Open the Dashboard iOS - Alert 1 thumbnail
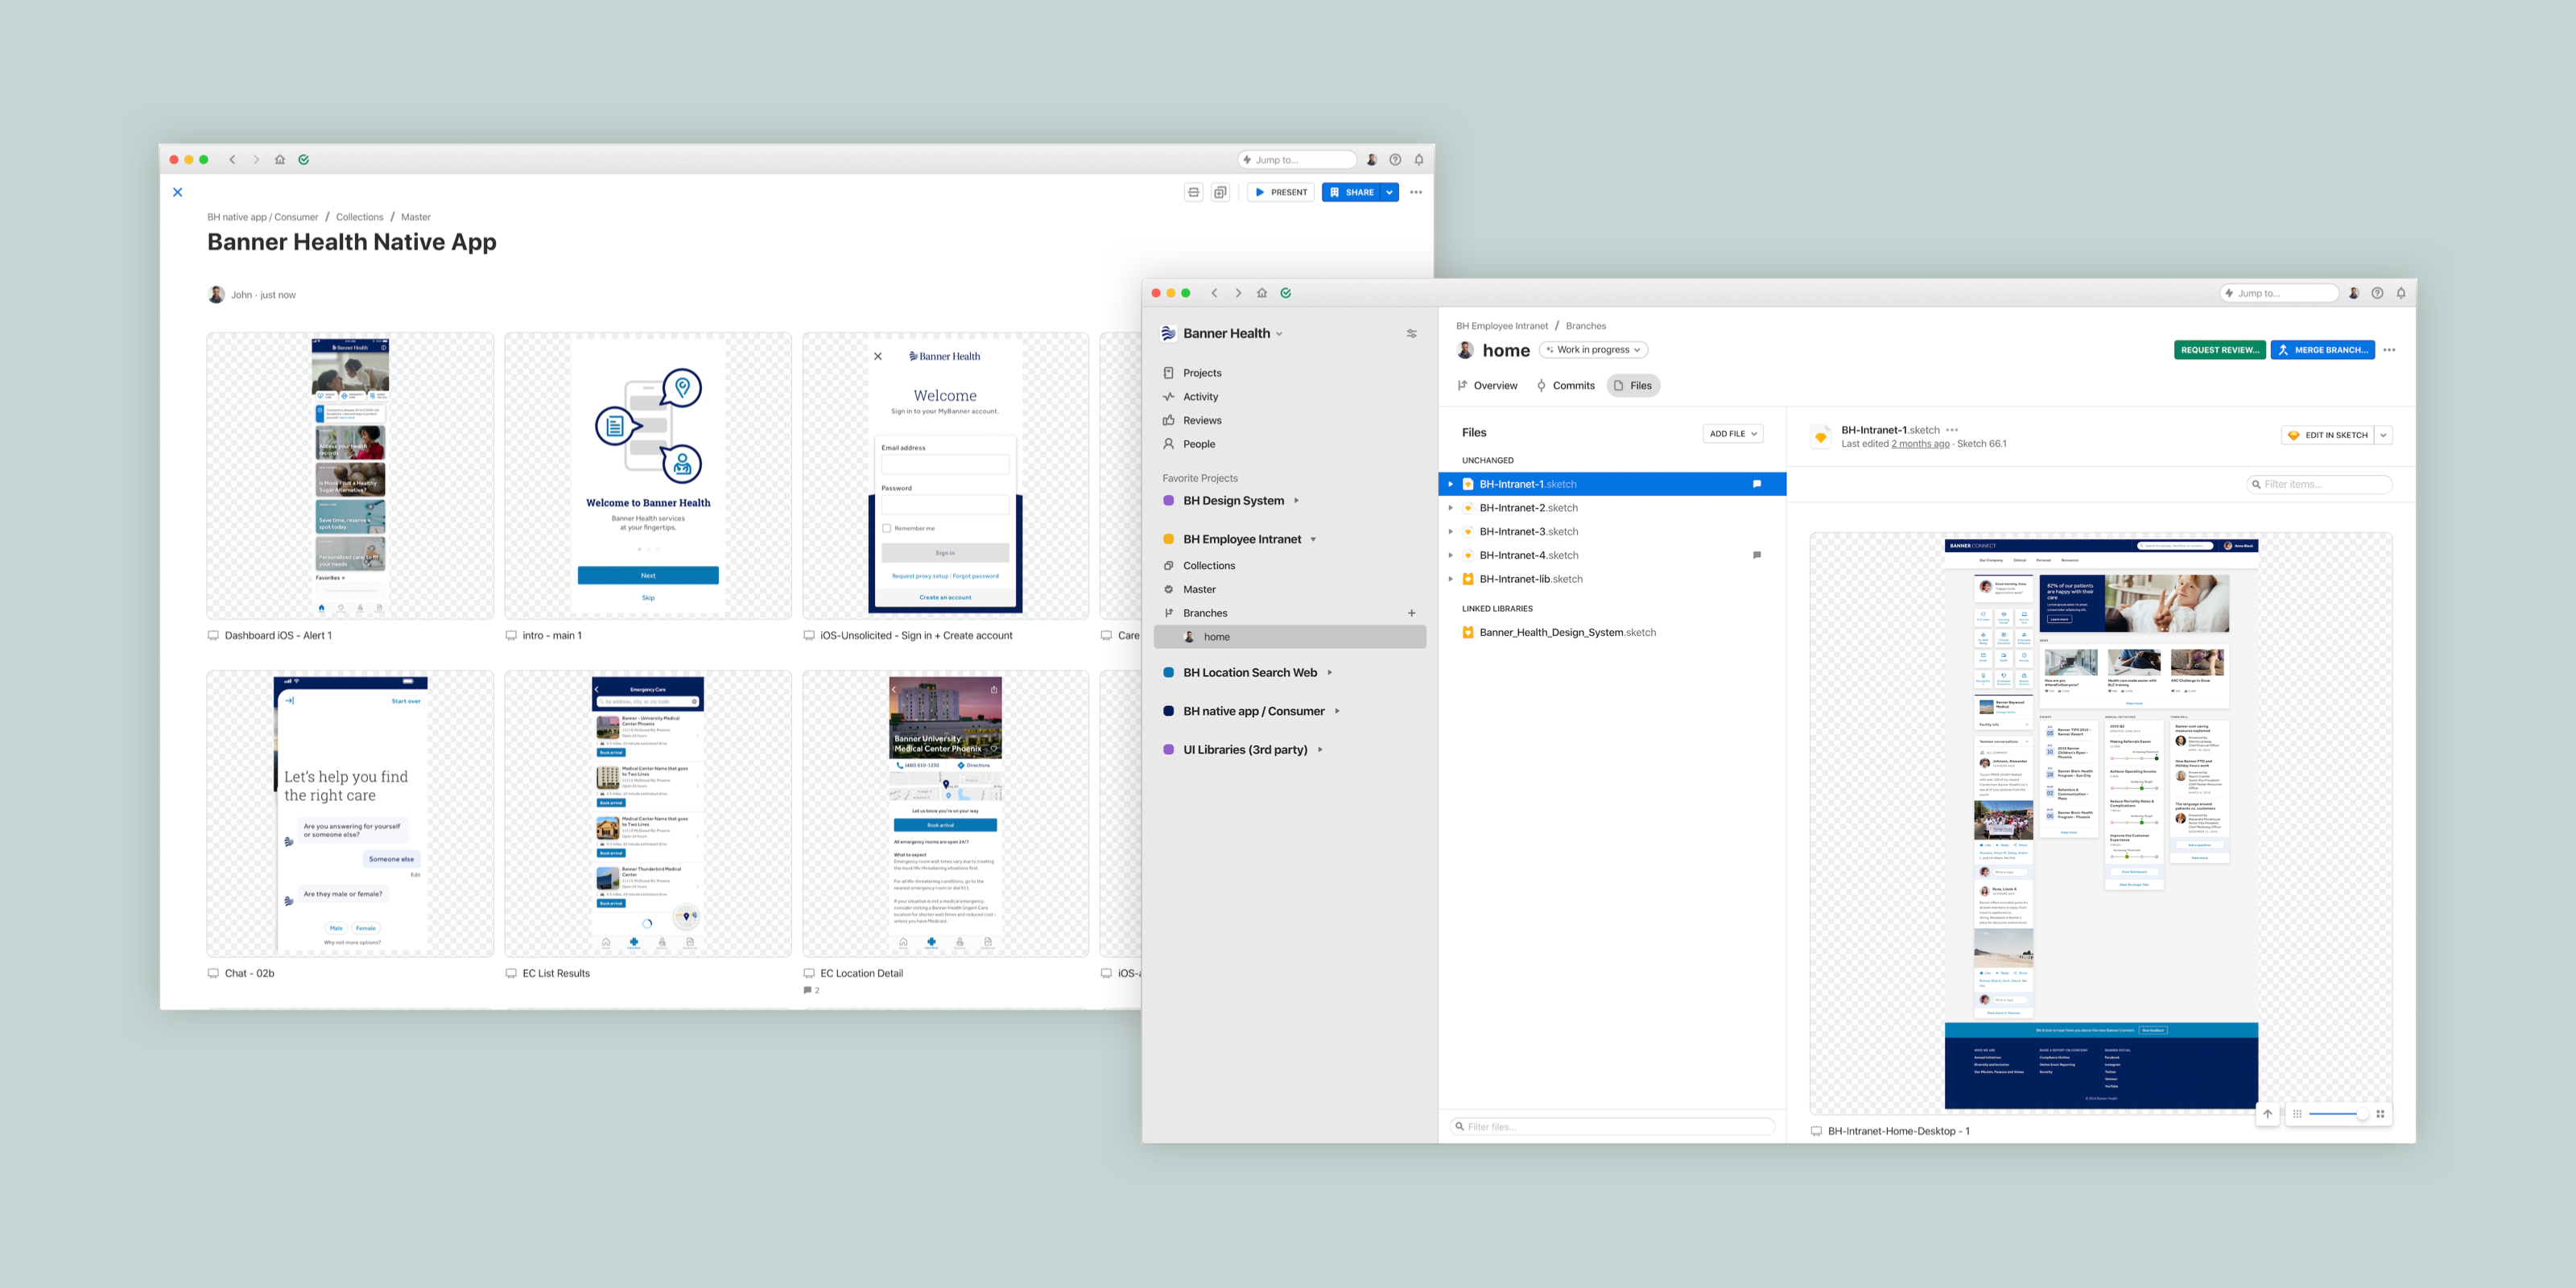Screen dimensions: 2576x1288 350,476
